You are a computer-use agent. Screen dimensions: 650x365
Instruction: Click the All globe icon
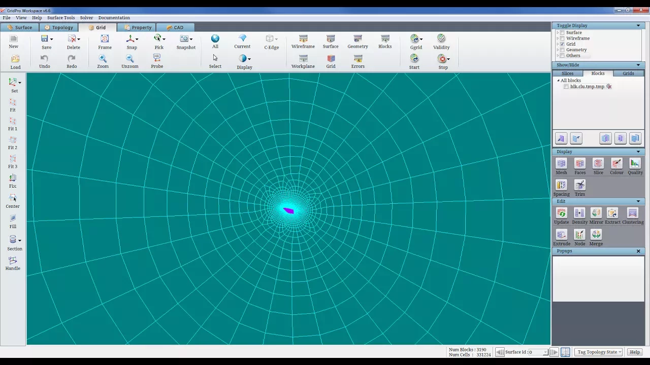coord(215,39)
